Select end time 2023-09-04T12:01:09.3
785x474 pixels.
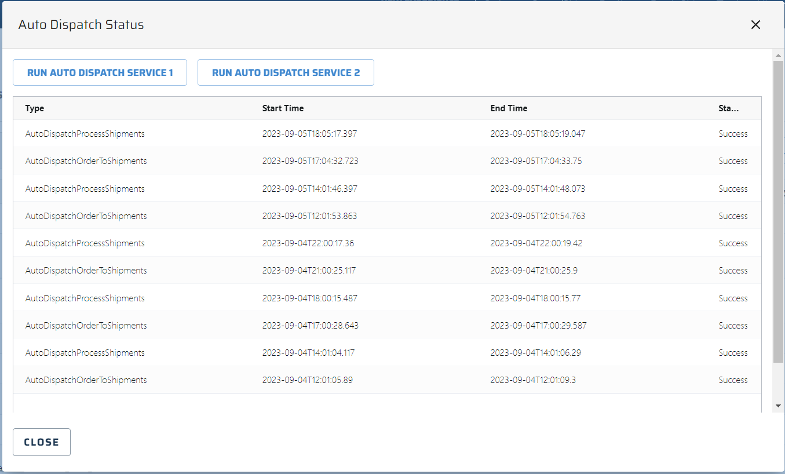pyautogui.click(x=533, y=380)
